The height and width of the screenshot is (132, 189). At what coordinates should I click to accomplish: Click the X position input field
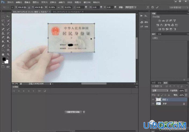click(22, 7)
